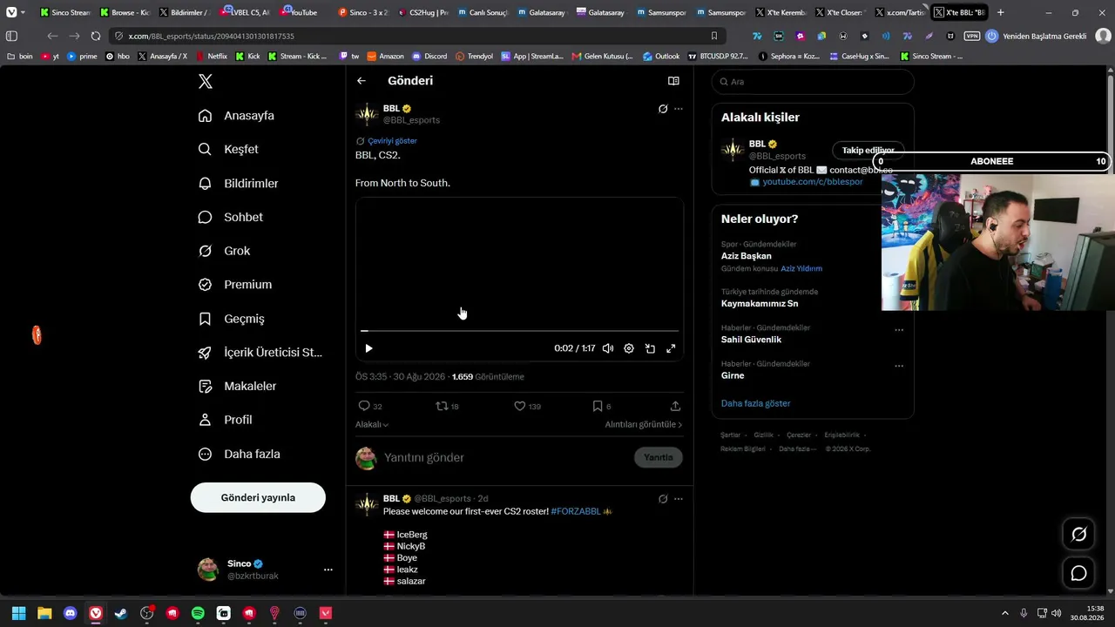Open more options for Sahil Güvenlik trend
Screen dimensions: 1115x627
click(x=899, y=330)
